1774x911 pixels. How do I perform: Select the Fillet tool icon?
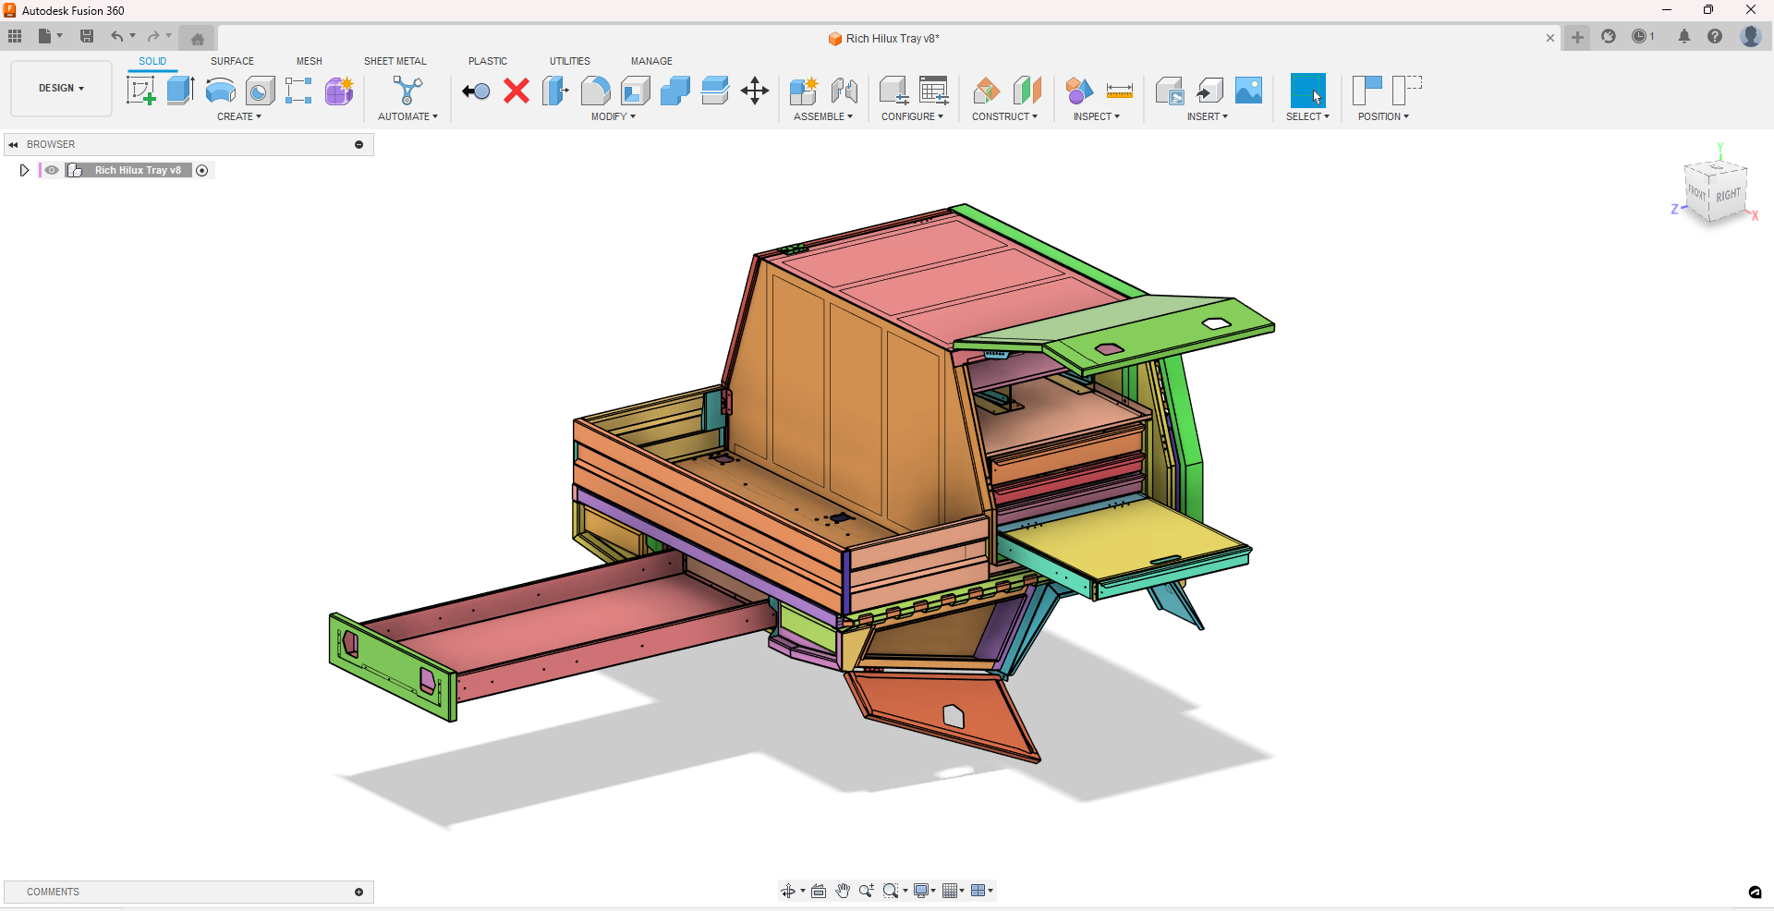coord(595,91)
